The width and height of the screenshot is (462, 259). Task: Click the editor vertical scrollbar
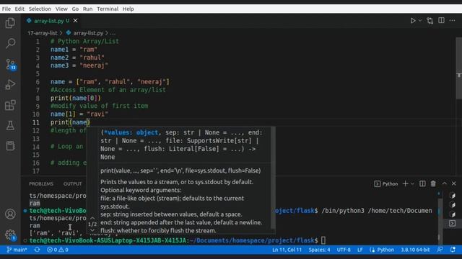pyautogui.click(x=458, y=68)
